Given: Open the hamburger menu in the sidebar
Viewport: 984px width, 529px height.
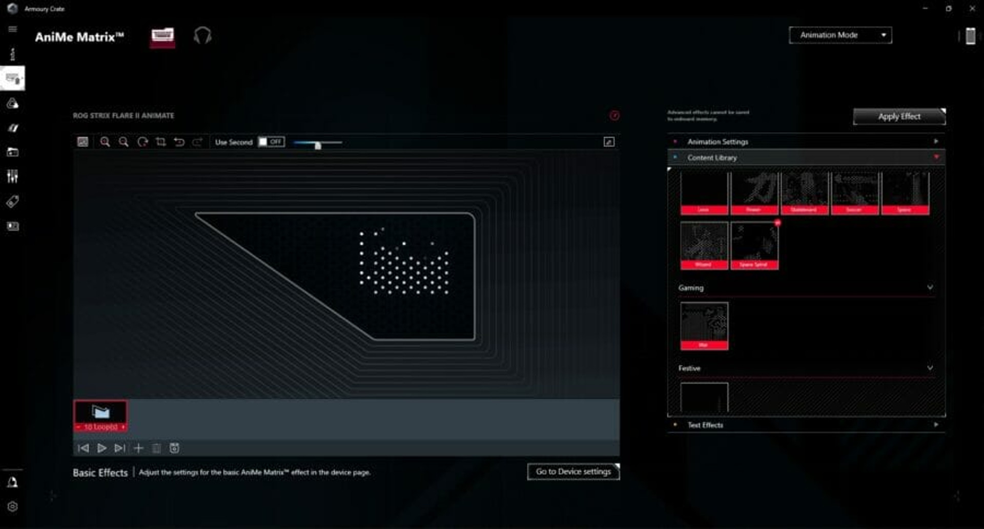Looking at the screenshot, I should 13,29.
